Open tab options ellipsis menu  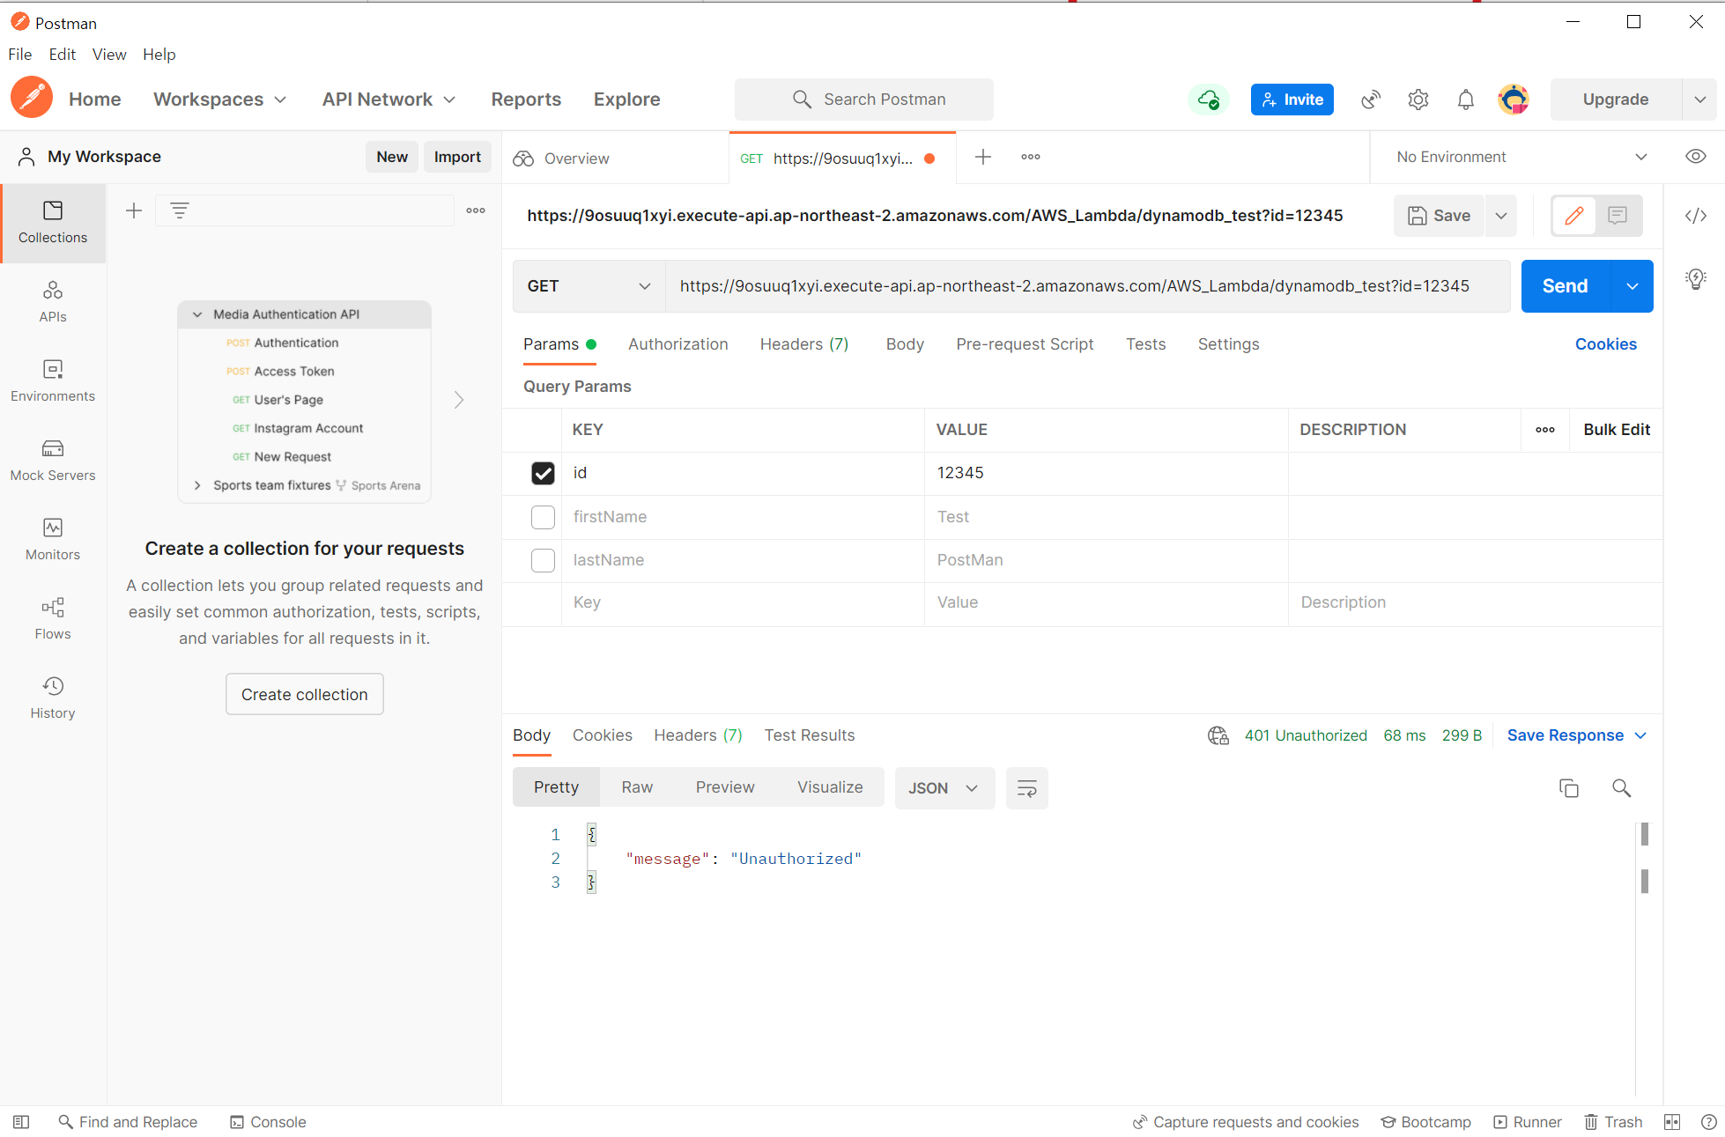[1031, 157]
